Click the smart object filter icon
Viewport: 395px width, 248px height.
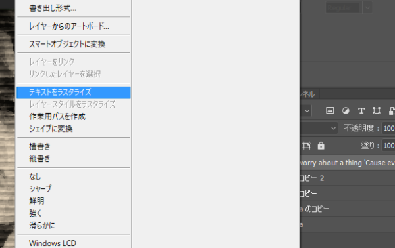point(392,110)
